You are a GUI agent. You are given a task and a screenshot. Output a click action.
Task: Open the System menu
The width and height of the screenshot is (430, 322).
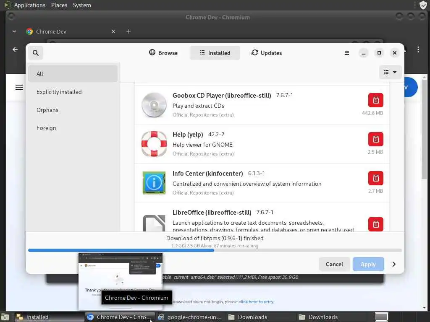(x=82, y=5)
